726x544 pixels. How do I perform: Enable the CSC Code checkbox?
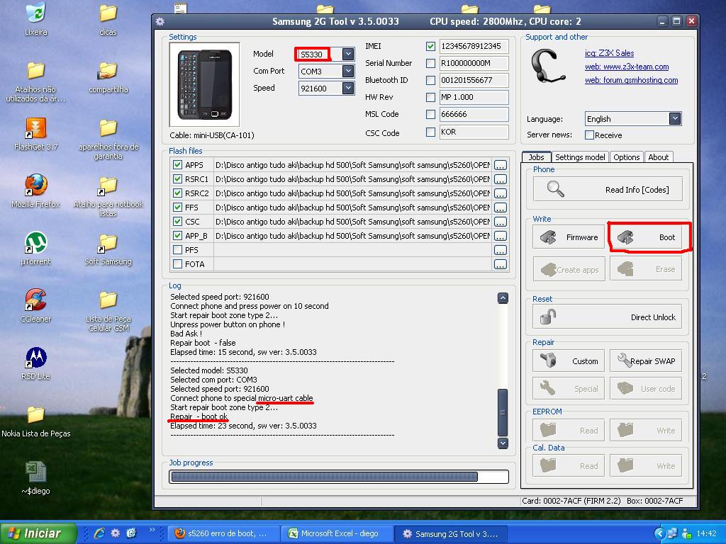click(x=430, y=132)
